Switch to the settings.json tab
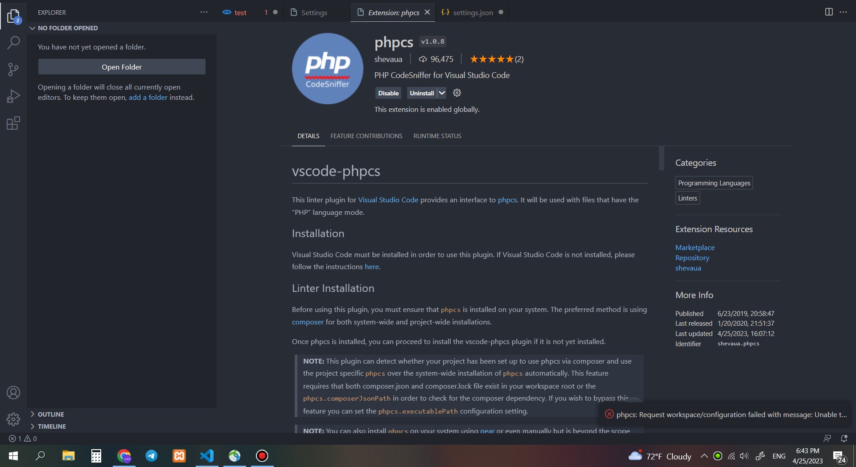Viewport: 856px width, 467px height. 472,12
